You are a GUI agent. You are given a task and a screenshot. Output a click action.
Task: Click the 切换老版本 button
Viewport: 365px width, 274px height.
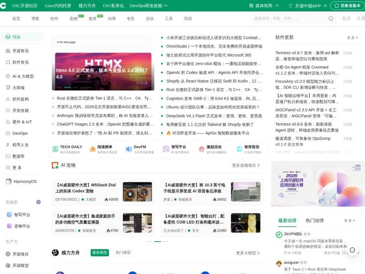348,5
